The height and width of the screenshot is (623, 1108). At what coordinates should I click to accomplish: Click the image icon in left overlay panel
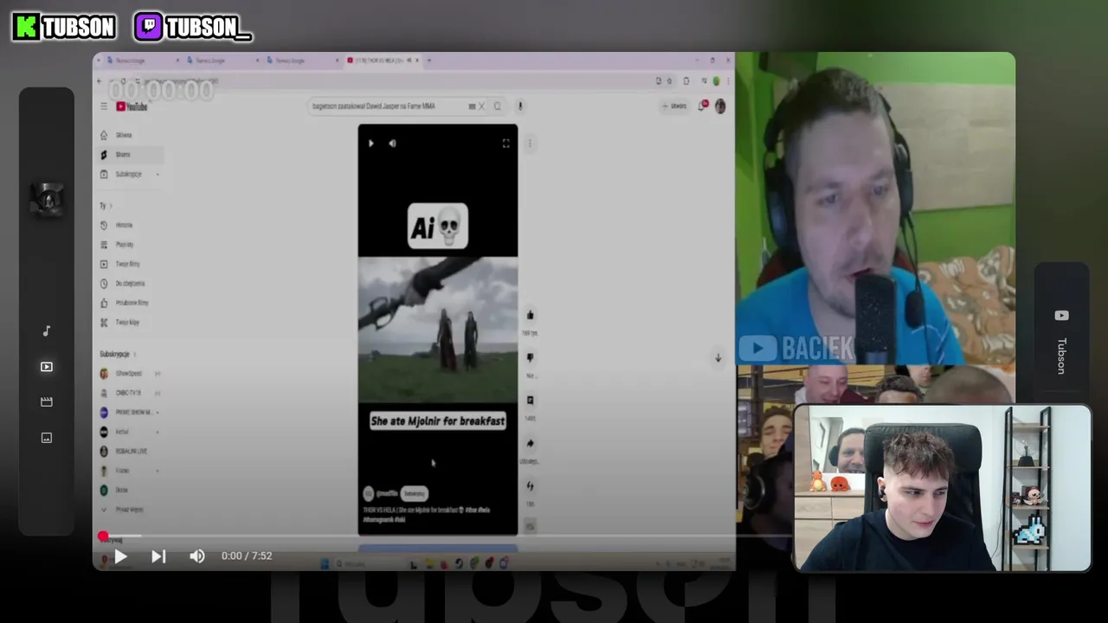point(47,438)
